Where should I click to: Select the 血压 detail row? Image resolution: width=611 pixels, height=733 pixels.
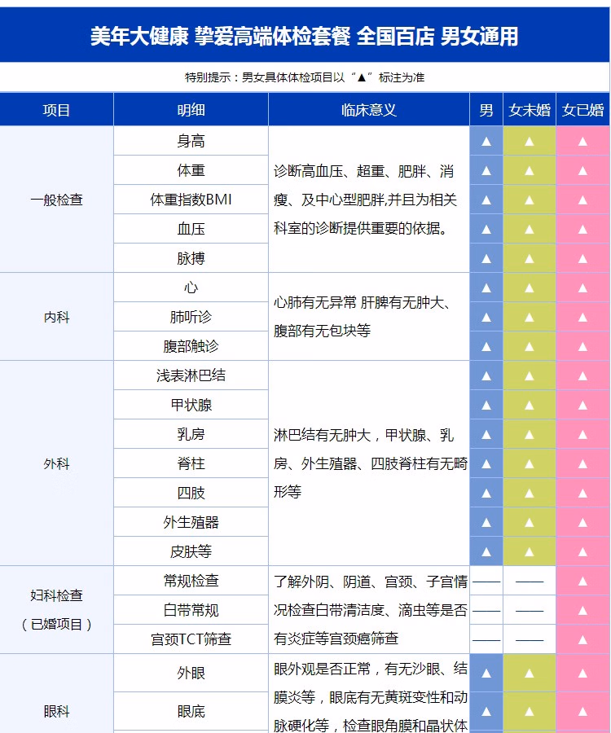tap(191, 229)
